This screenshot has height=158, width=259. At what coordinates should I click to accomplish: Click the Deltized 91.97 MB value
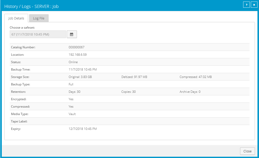134,77
